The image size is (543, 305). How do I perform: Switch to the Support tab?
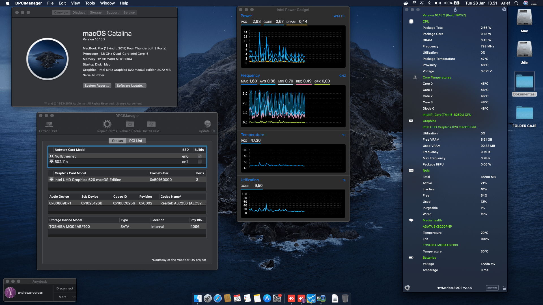click(113, 12)
